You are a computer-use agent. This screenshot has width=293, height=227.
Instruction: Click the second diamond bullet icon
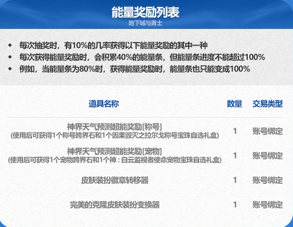point(10,57)
